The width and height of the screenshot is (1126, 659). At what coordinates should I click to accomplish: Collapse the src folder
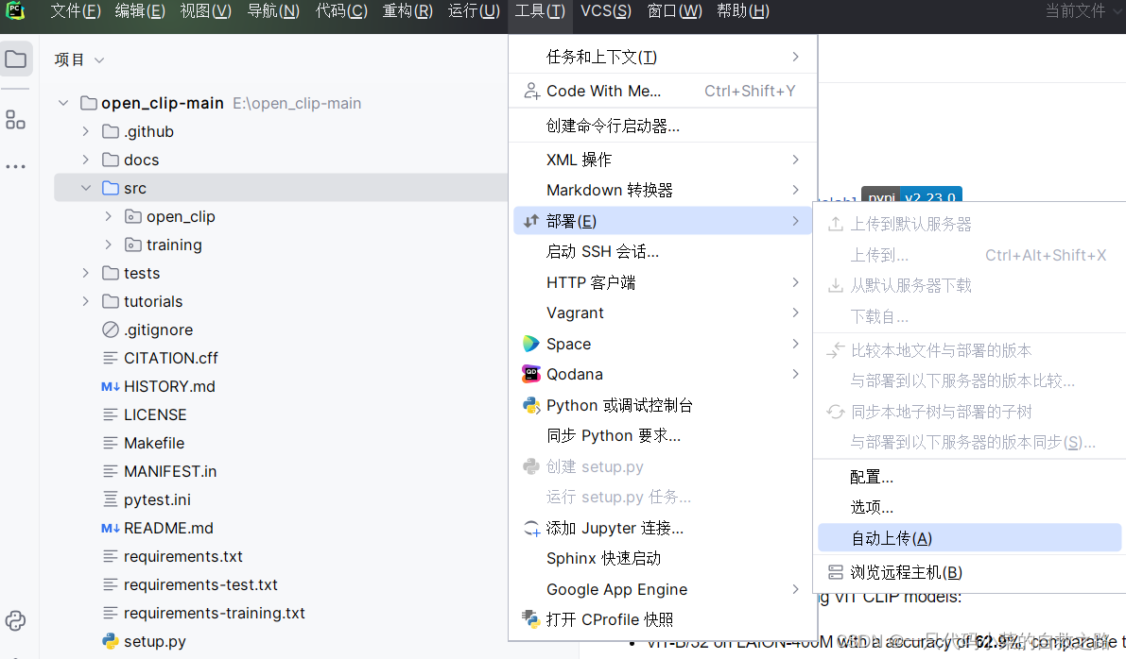pyautogui.click(x=85, y=188)
